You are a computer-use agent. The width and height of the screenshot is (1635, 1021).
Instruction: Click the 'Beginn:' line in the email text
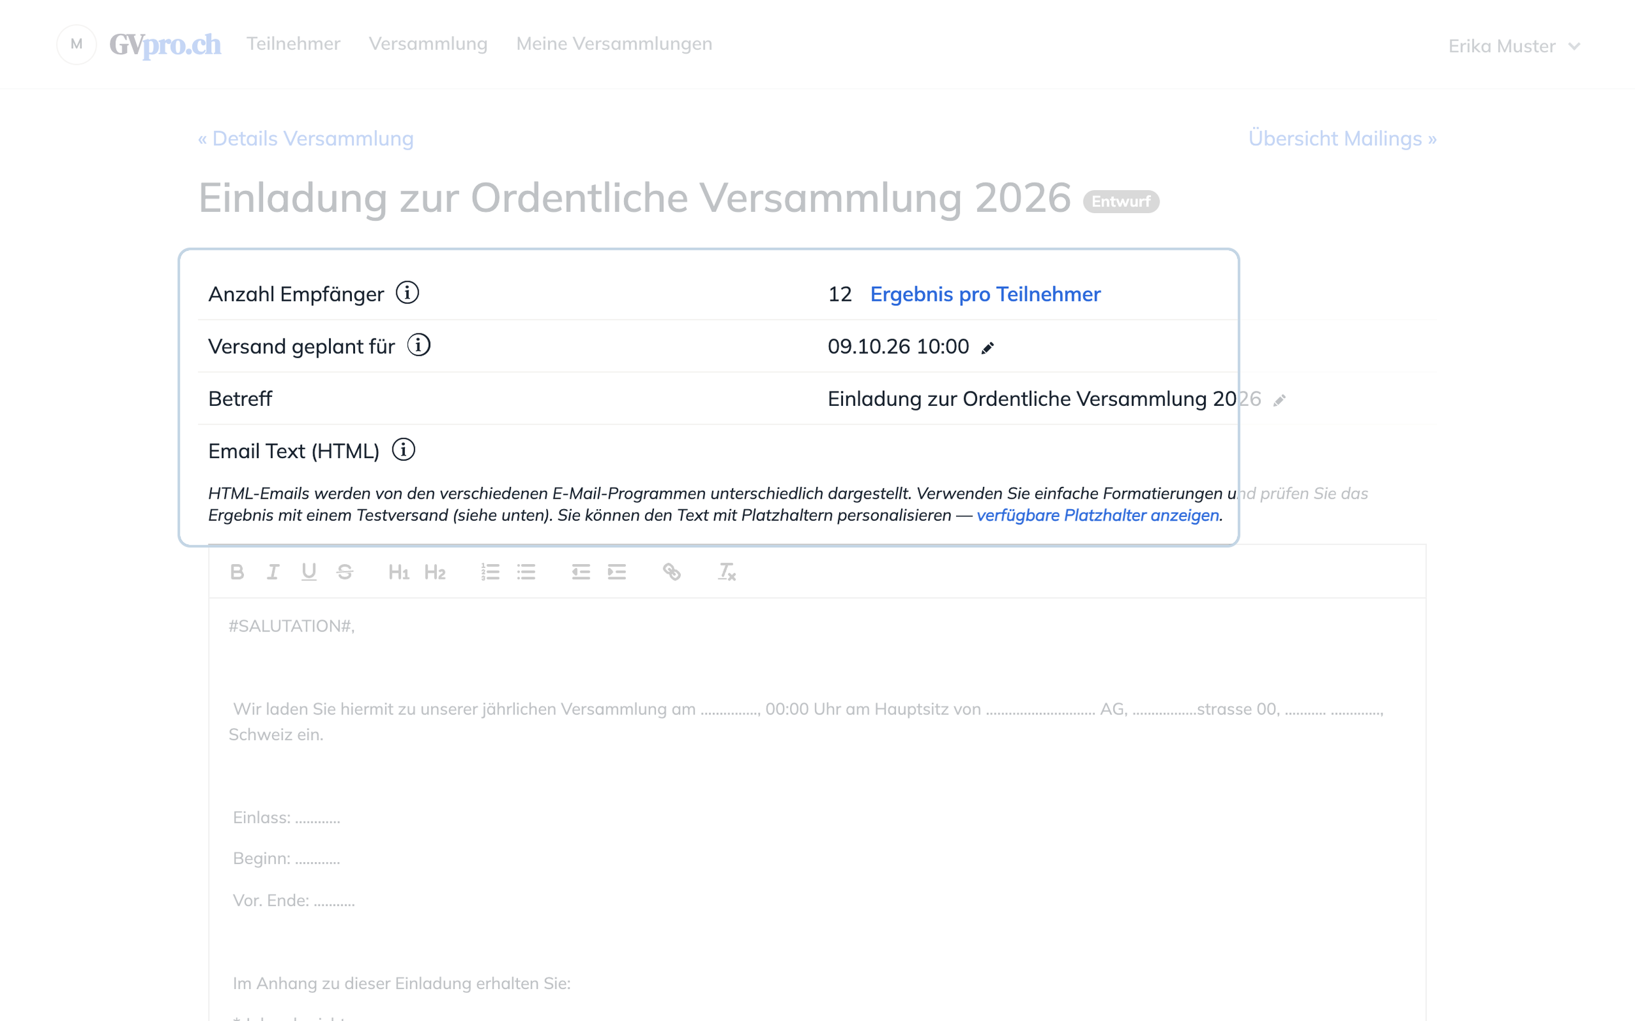tap(286, 859)
